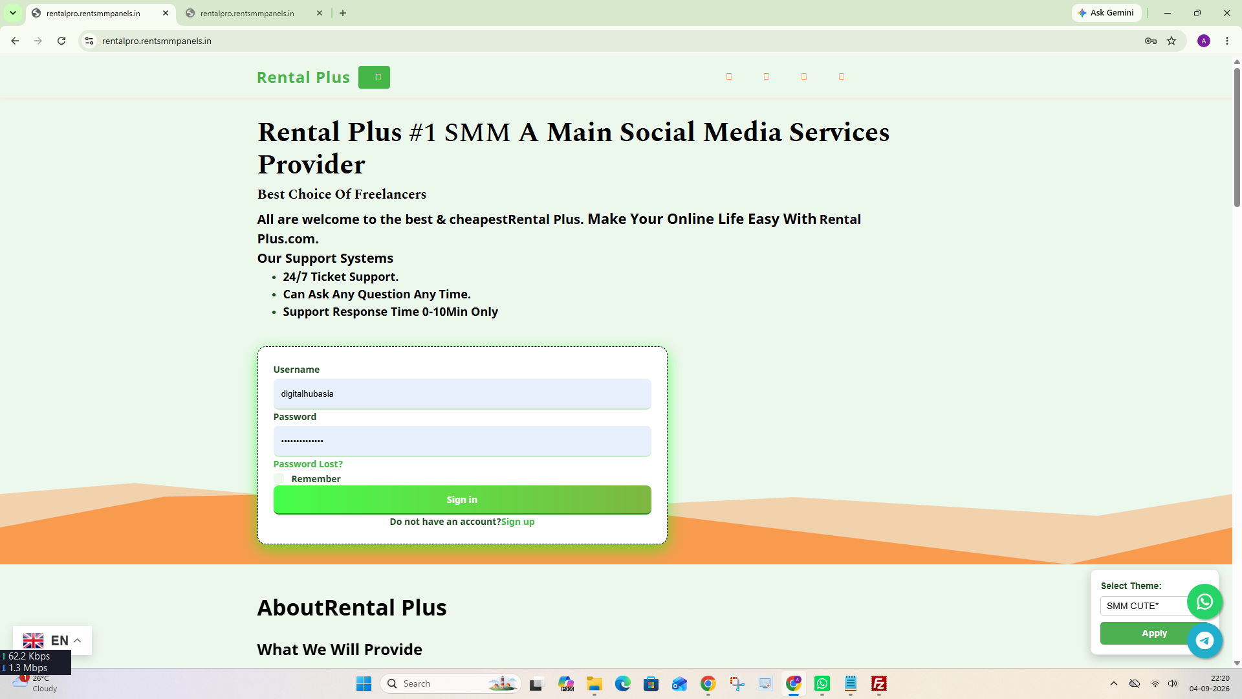Click the green Rental Plus menu toggle button
This screenshot has width=1242, height=699.
(x=374, y=77)
